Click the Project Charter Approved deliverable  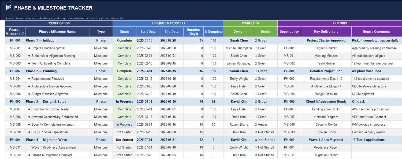pos(326,41)
